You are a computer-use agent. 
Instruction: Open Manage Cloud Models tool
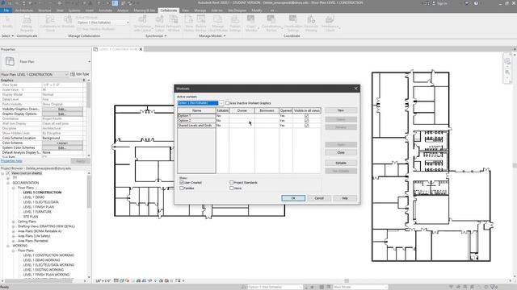[x=217, y=23]
